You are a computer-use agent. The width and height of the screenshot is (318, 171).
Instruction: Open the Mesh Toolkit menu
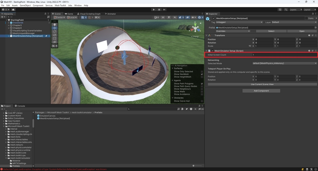60,5
